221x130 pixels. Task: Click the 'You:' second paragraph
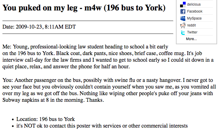109,90
